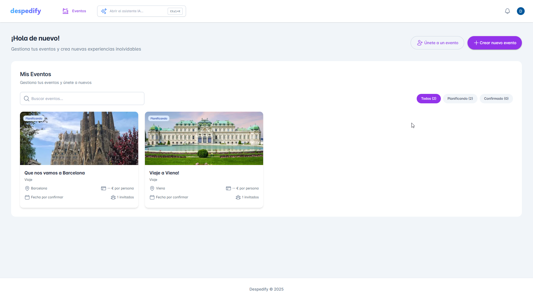This screenshot has height=300, width=533.
Task: Click the person-plus icon on Únete a un evento
Action: 419,43
